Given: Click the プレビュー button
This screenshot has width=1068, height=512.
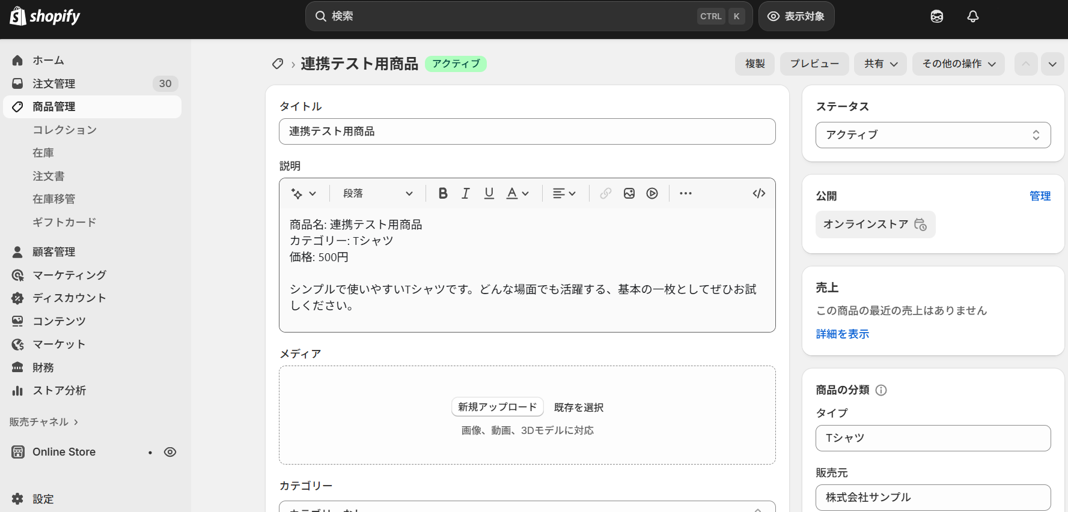Looking at the screenshot, I should coord(814,64).
